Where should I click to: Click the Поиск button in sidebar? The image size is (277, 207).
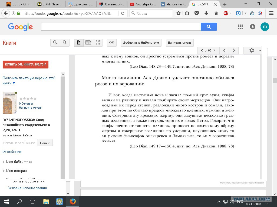(45, 143)
